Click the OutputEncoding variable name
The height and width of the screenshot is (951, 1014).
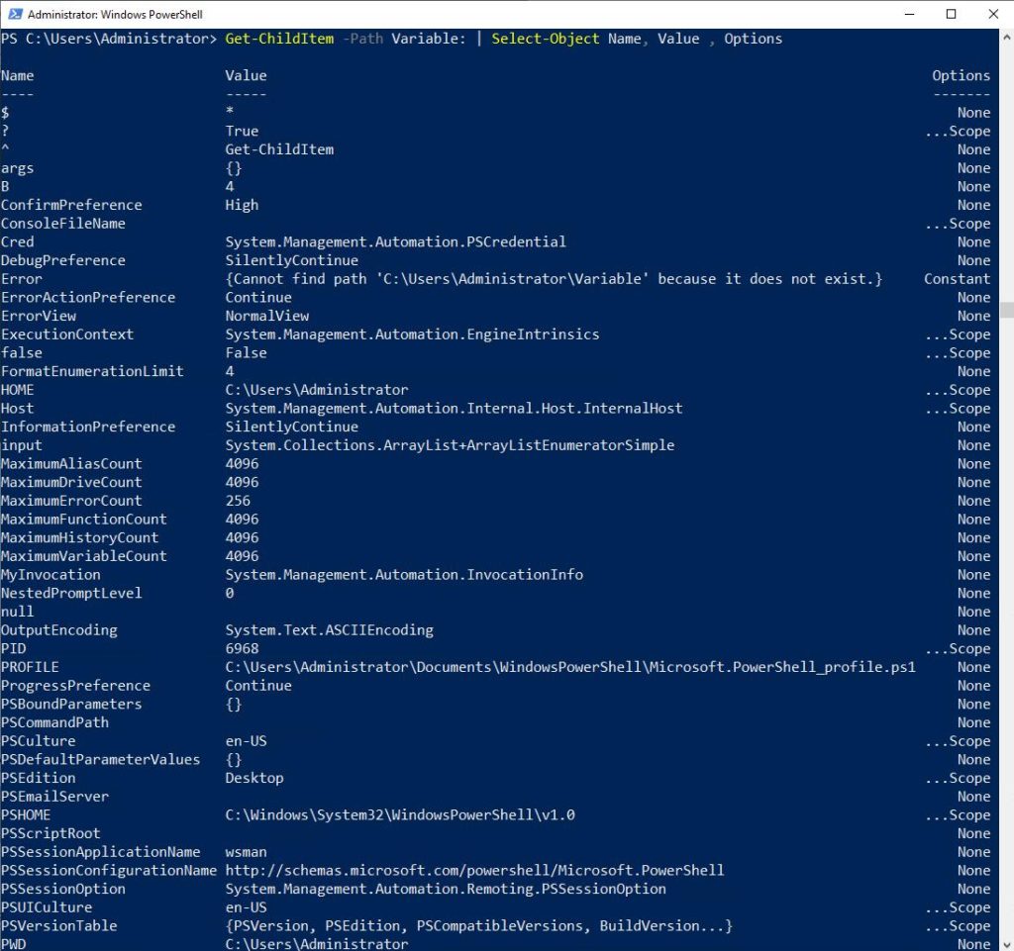[58, 630]
